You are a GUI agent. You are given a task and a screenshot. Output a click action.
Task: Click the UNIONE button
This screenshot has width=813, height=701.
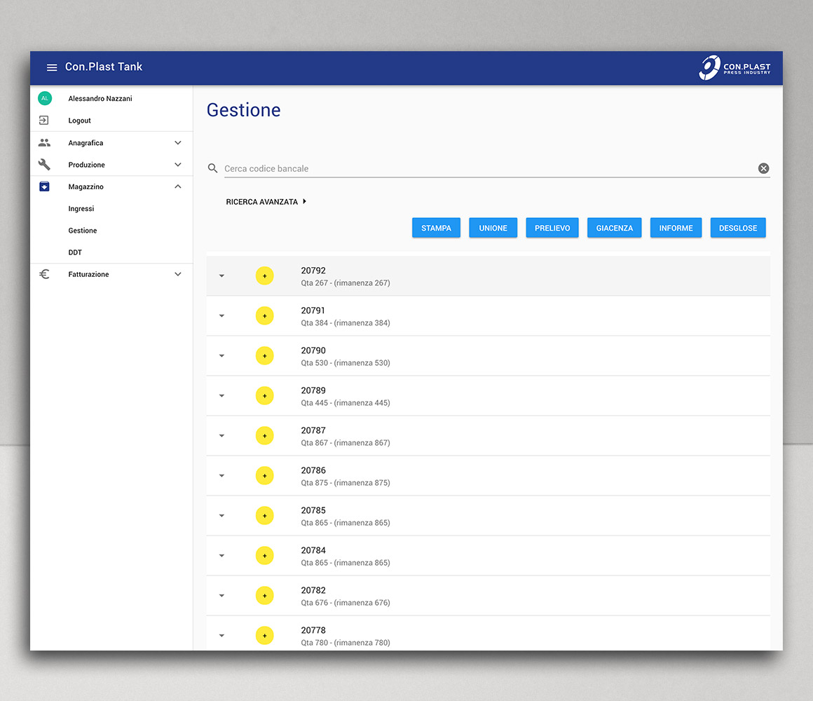493,228
